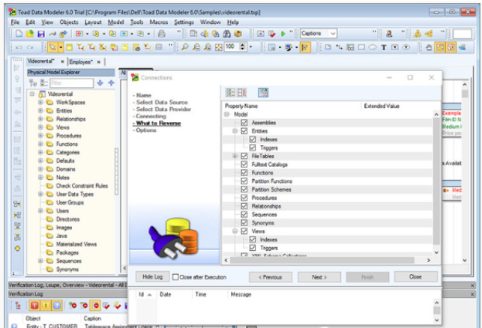Screen dimensions: 482x328
Task: Open the Macros menu
Action: point(159,22)
